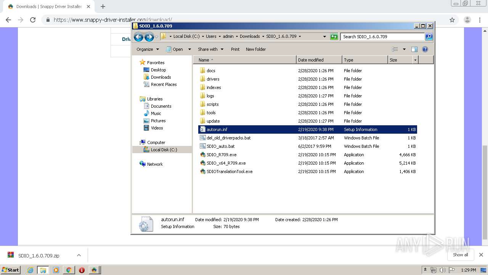Select the SDIO_R709.exe application
This screenshot has height=275, width=488.
(221, 155)
